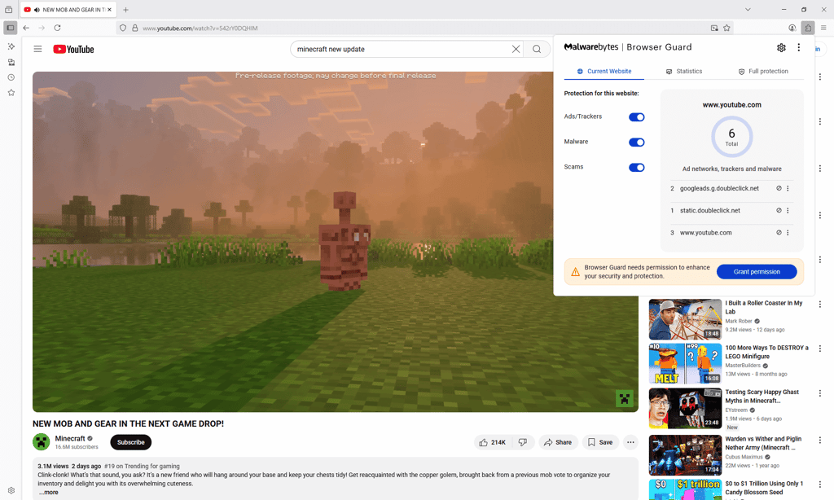The height and width of the screenshot is (500, 834).
Task: Open a new browser tab
Action: (125, 10)
